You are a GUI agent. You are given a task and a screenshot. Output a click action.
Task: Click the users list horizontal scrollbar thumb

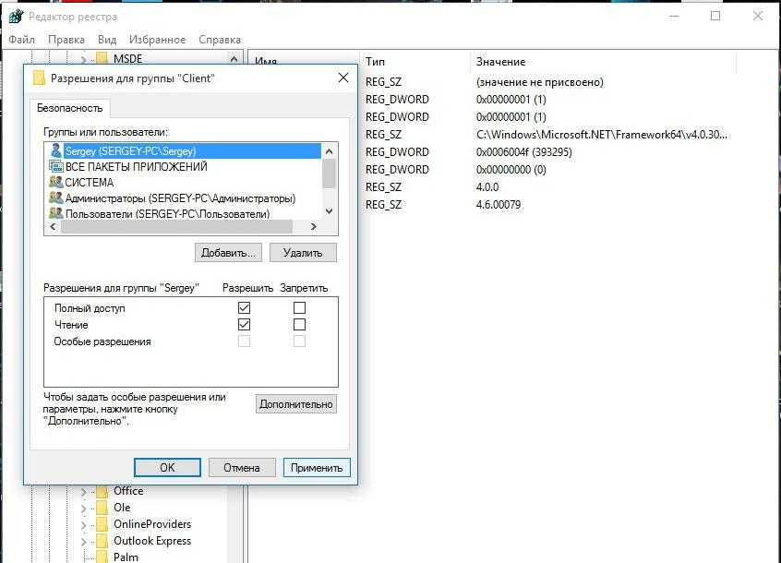(176, 226)
